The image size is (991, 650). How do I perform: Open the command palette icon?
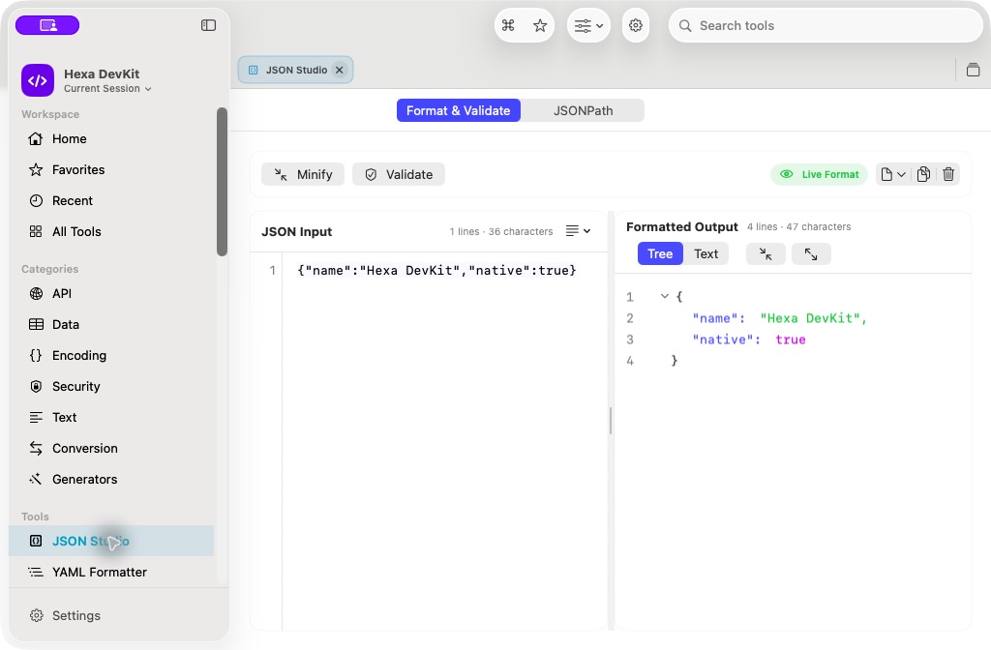(x=508, y=25)
